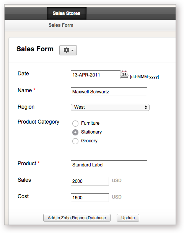Open the Sales Form sub-tab
The width and height of the screenshot is (184, 233).
[x=61, y=25]
